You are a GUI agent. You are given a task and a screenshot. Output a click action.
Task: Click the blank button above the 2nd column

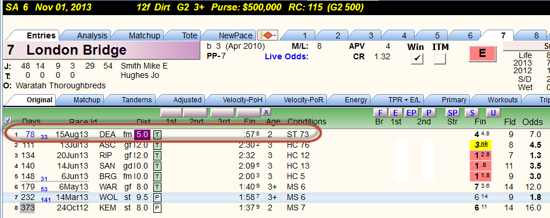pyautogui.click(x=196, y=113)
